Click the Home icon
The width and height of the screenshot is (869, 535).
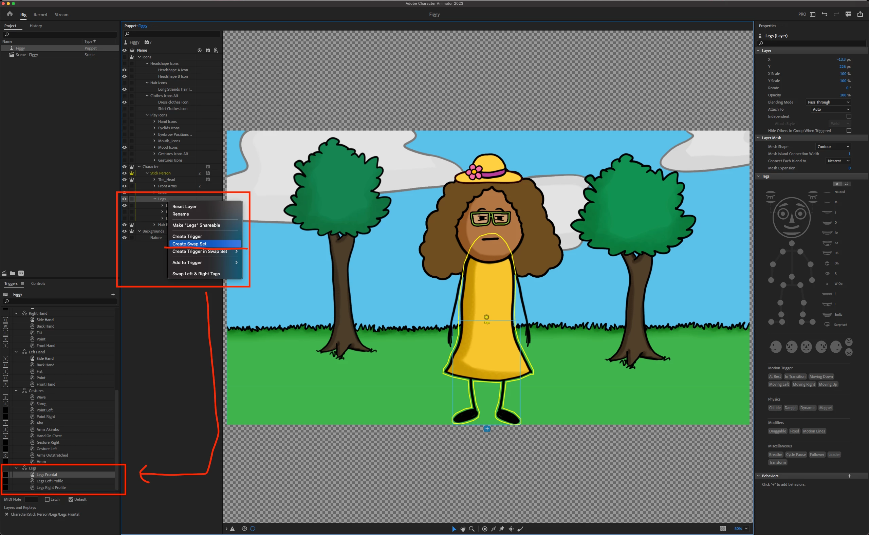pos(10,14)
